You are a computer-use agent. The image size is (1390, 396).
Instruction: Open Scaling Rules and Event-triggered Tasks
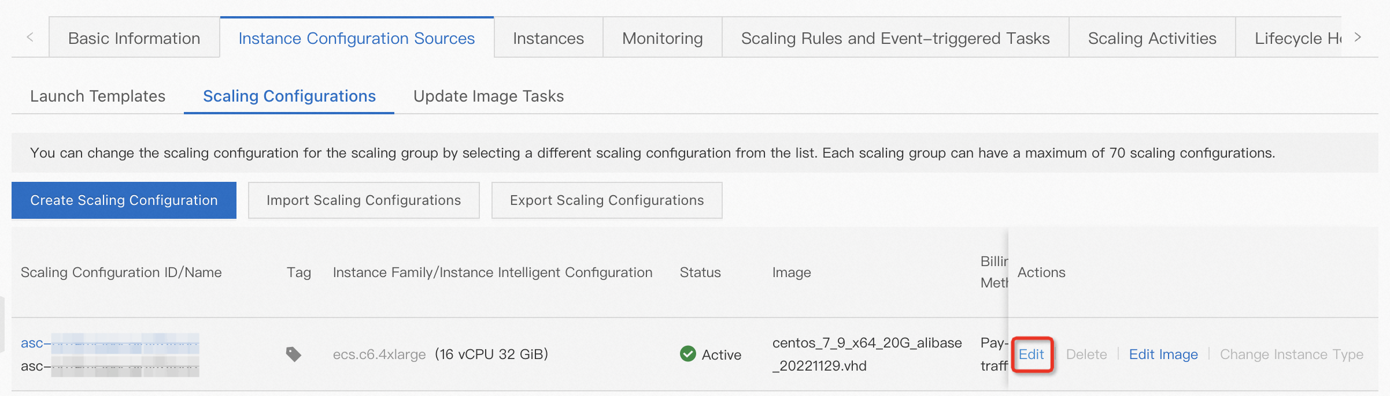(x=896, y=38)
